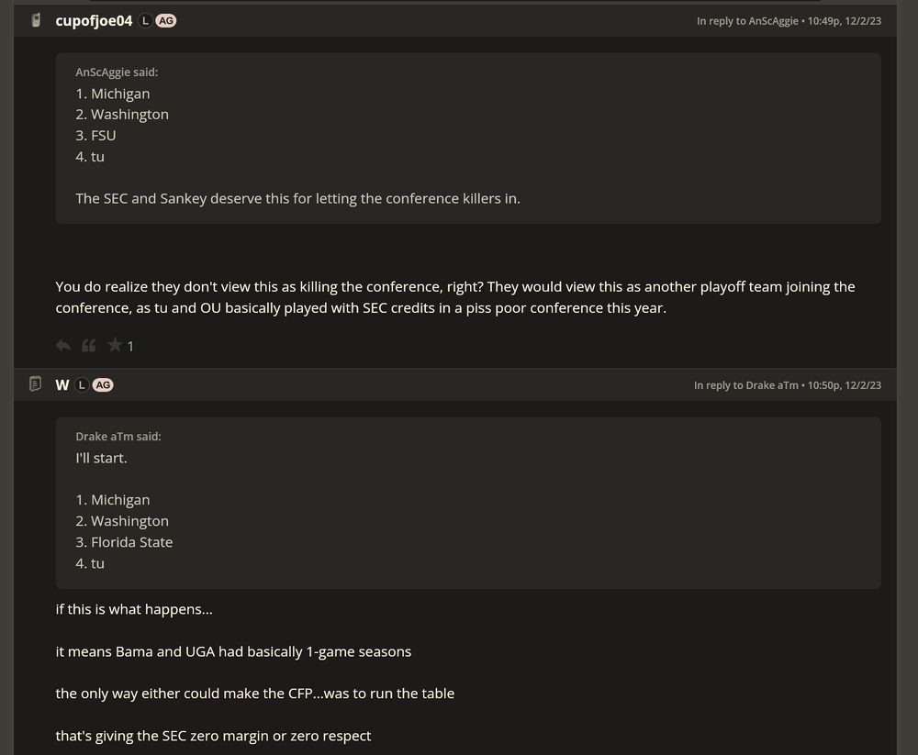Click the 'Drake aTm said:' quote header
Image resolution: width=918 pixels, height=755 pixels.
pyautogui.click(x=118, y=437)
